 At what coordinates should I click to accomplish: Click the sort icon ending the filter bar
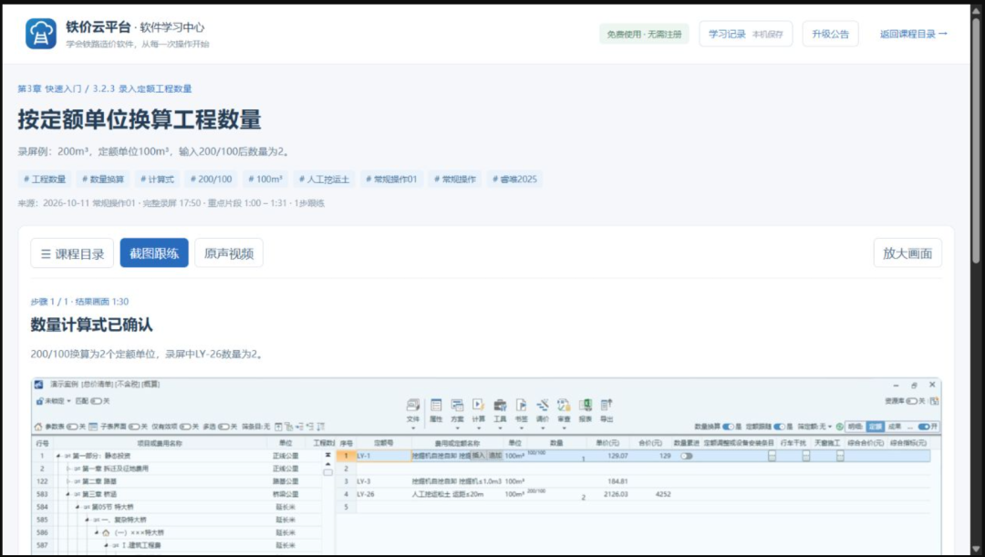(320, 427)
